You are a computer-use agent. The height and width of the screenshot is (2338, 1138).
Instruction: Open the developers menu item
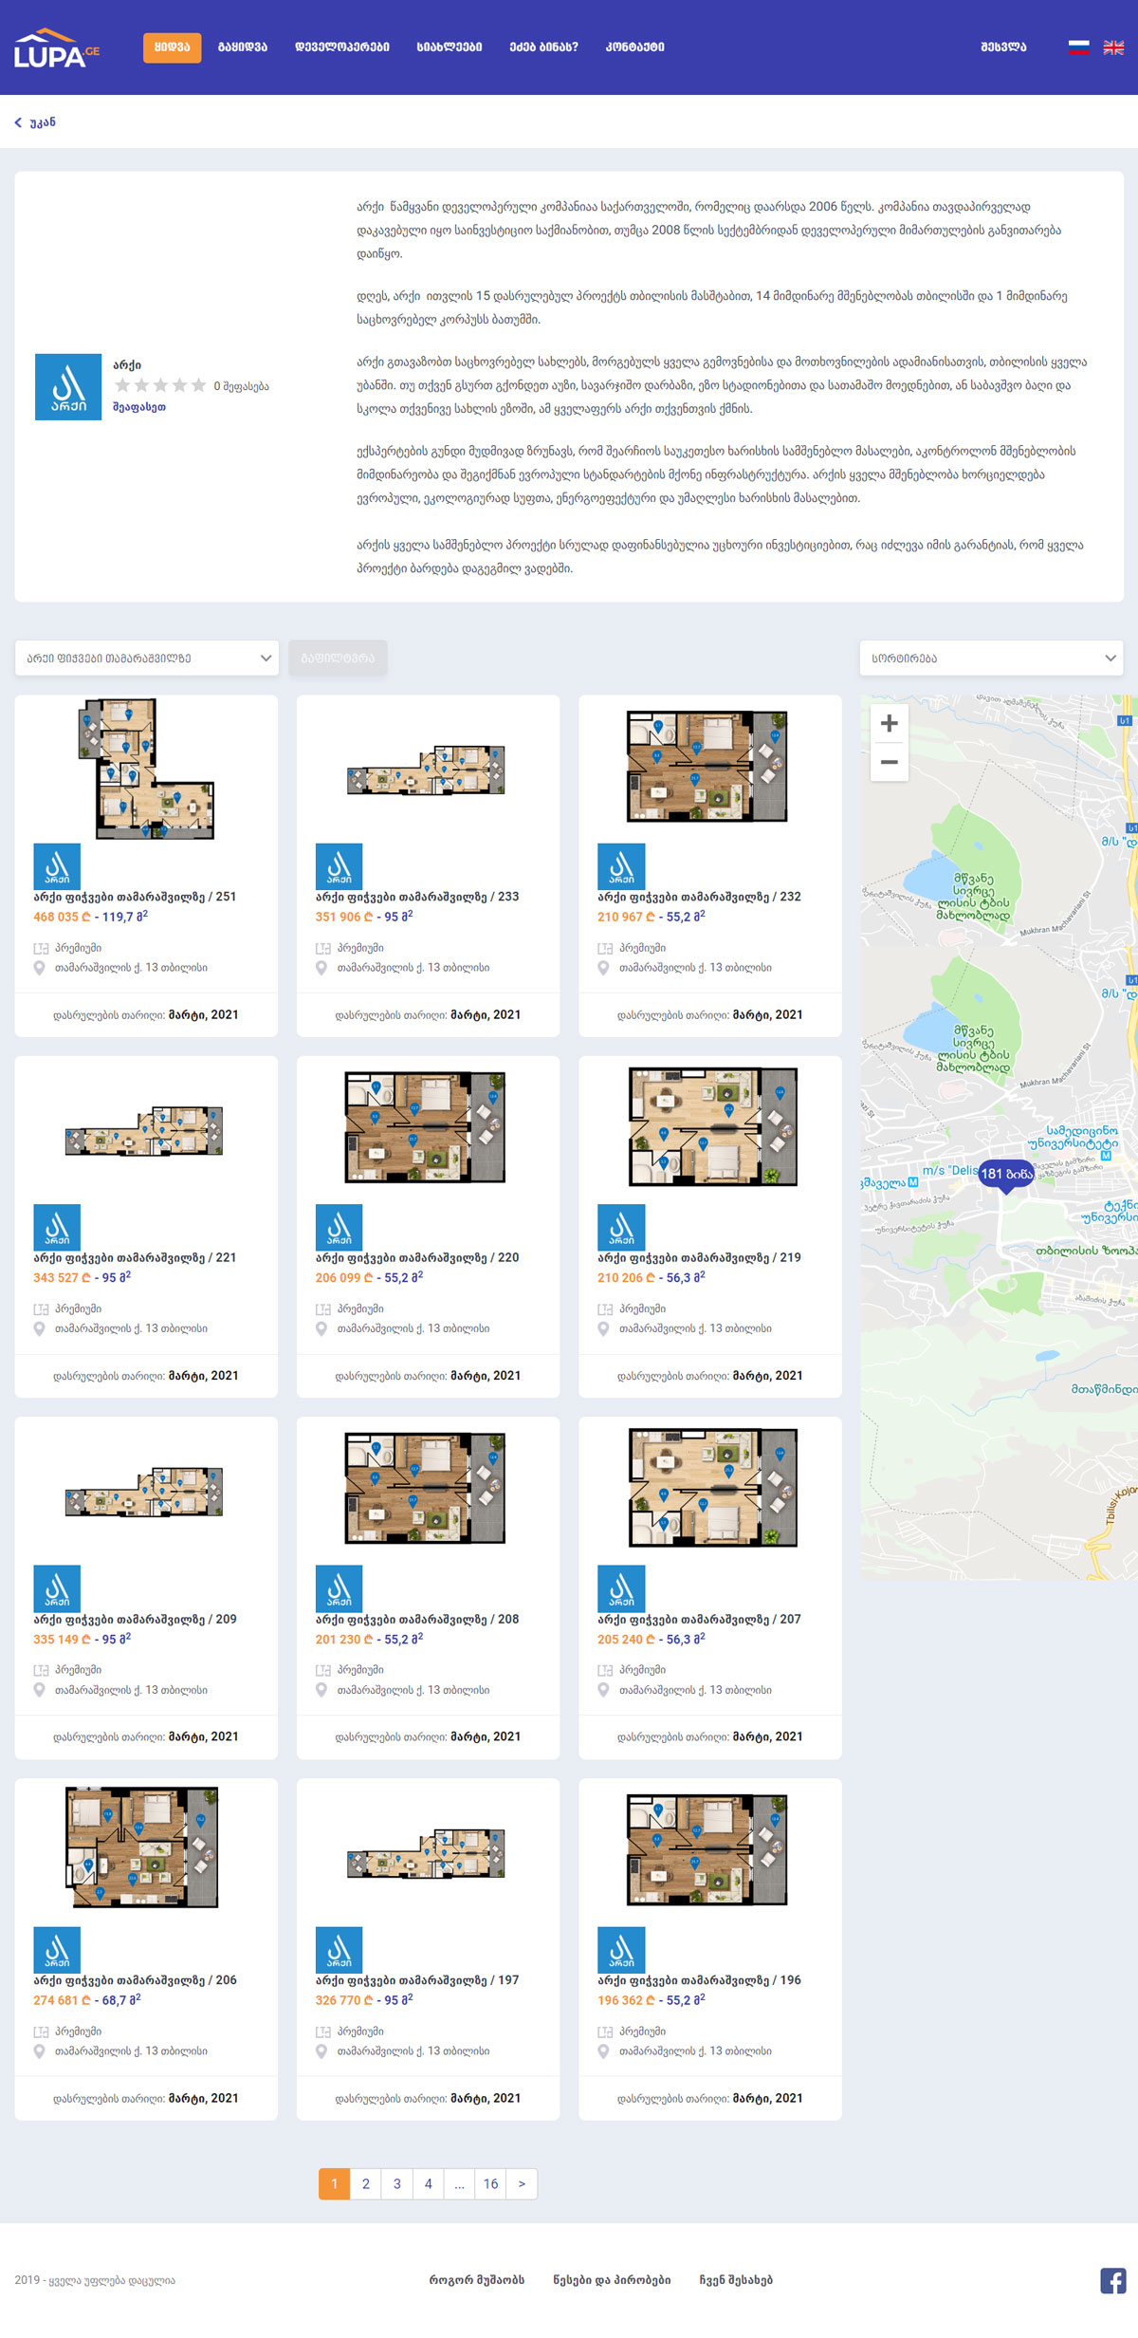pyautogui.click(x=341, y=47)
